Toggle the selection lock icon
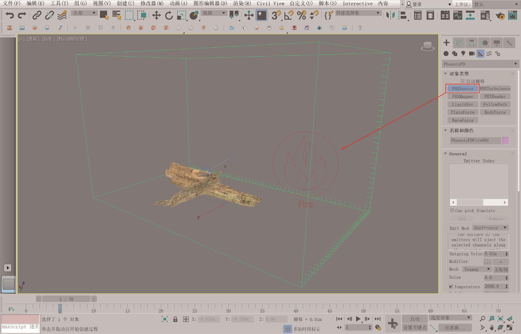The height and width of the screenshot is (334, 521). 175,319
